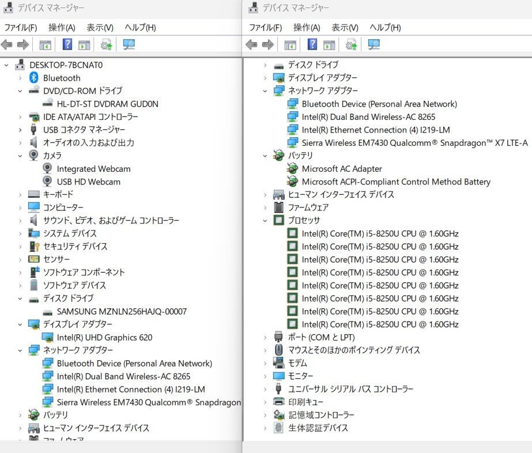Select Bluetooth Device (Personal Area Network), right window

click(x=379, y=104)
